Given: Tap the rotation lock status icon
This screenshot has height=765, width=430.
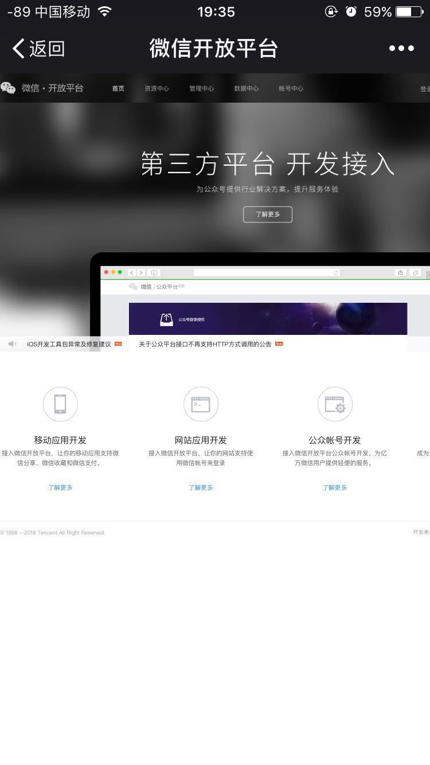Looking at the screenshot, I should 331,11.
